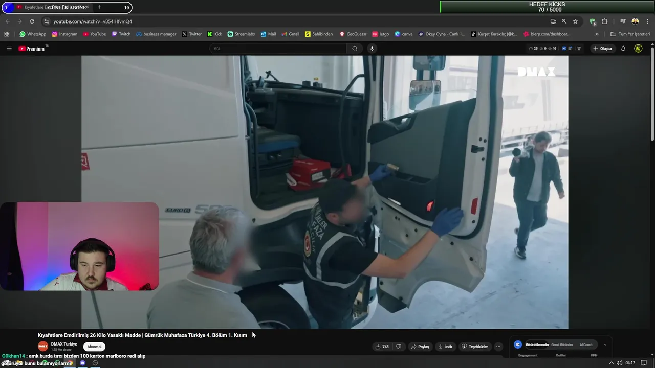Open YouTube notifications bell
This screenshot has height=368, width=655.
(x=623, y=49)
